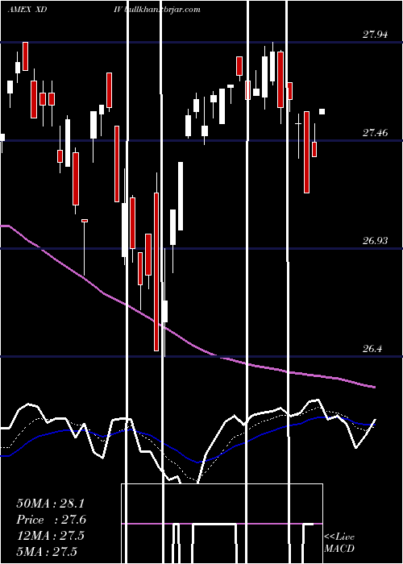Click the last small white candlestick
The width and height of the screenshot is (403, 564).
tap(322, 111)
